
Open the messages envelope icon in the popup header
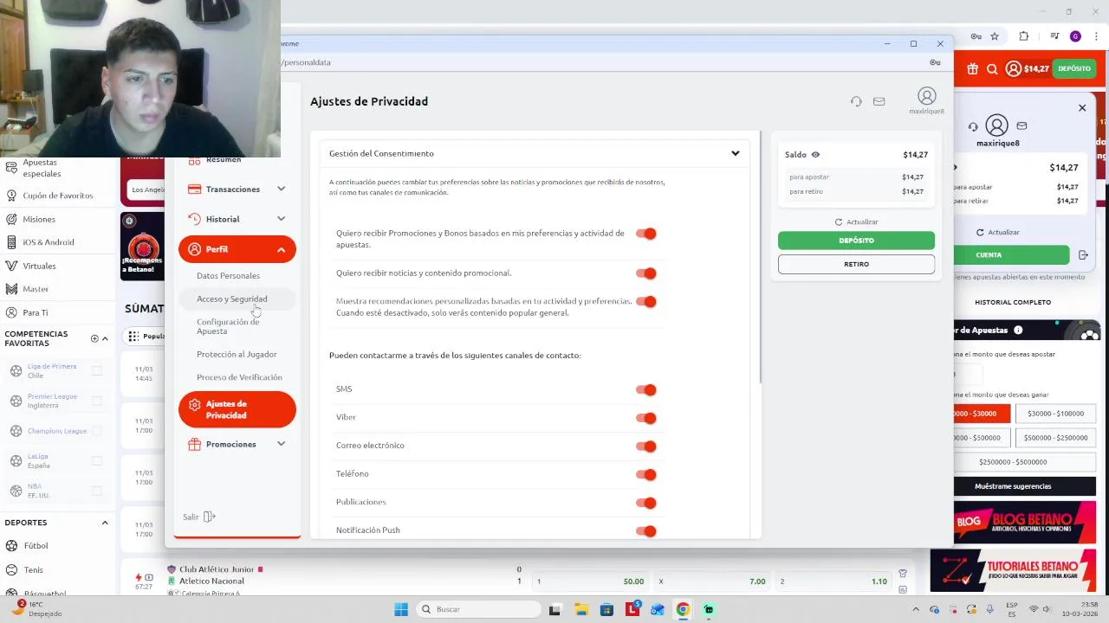click(x=879, y=101)
